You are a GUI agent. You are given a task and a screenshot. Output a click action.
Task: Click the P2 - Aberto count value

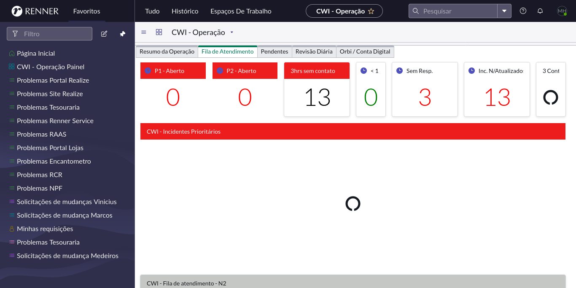point(245,97)
